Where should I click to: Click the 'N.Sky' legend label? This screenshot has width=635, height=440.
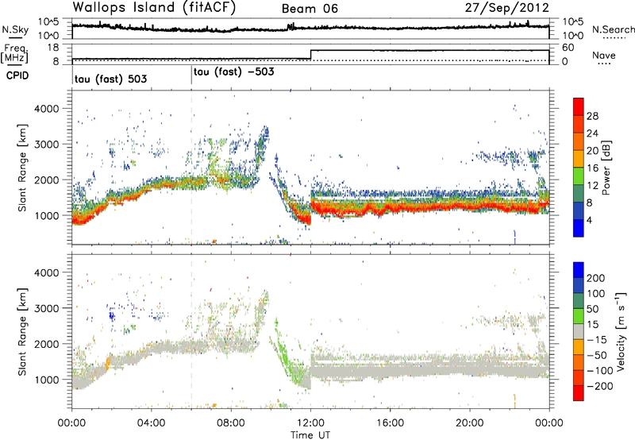point(15,30)
